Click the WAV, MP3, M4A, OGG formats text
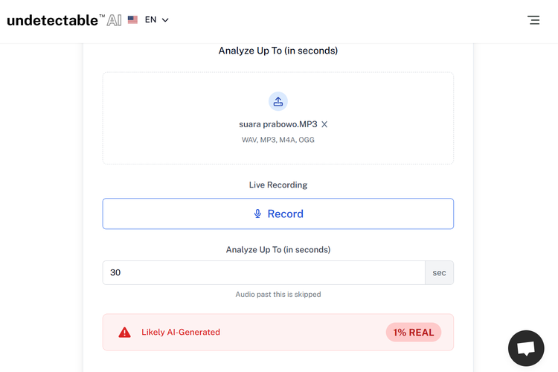 click(x=278, y=140)
